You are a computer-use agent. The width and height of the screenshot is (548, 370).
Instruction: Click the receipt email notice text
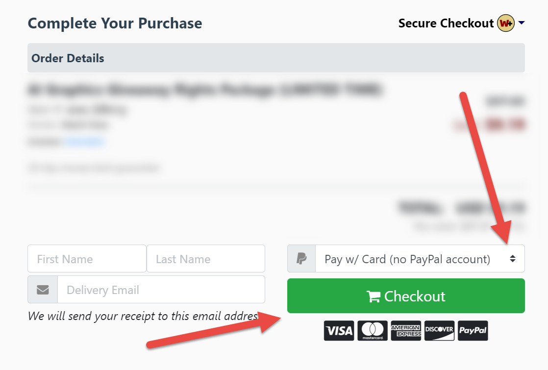click(x=142, y=316)
